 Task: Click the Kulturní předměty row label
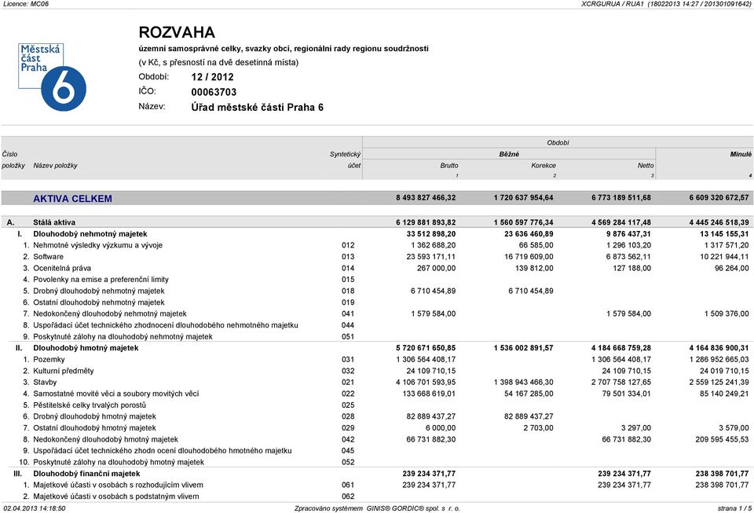64,371
